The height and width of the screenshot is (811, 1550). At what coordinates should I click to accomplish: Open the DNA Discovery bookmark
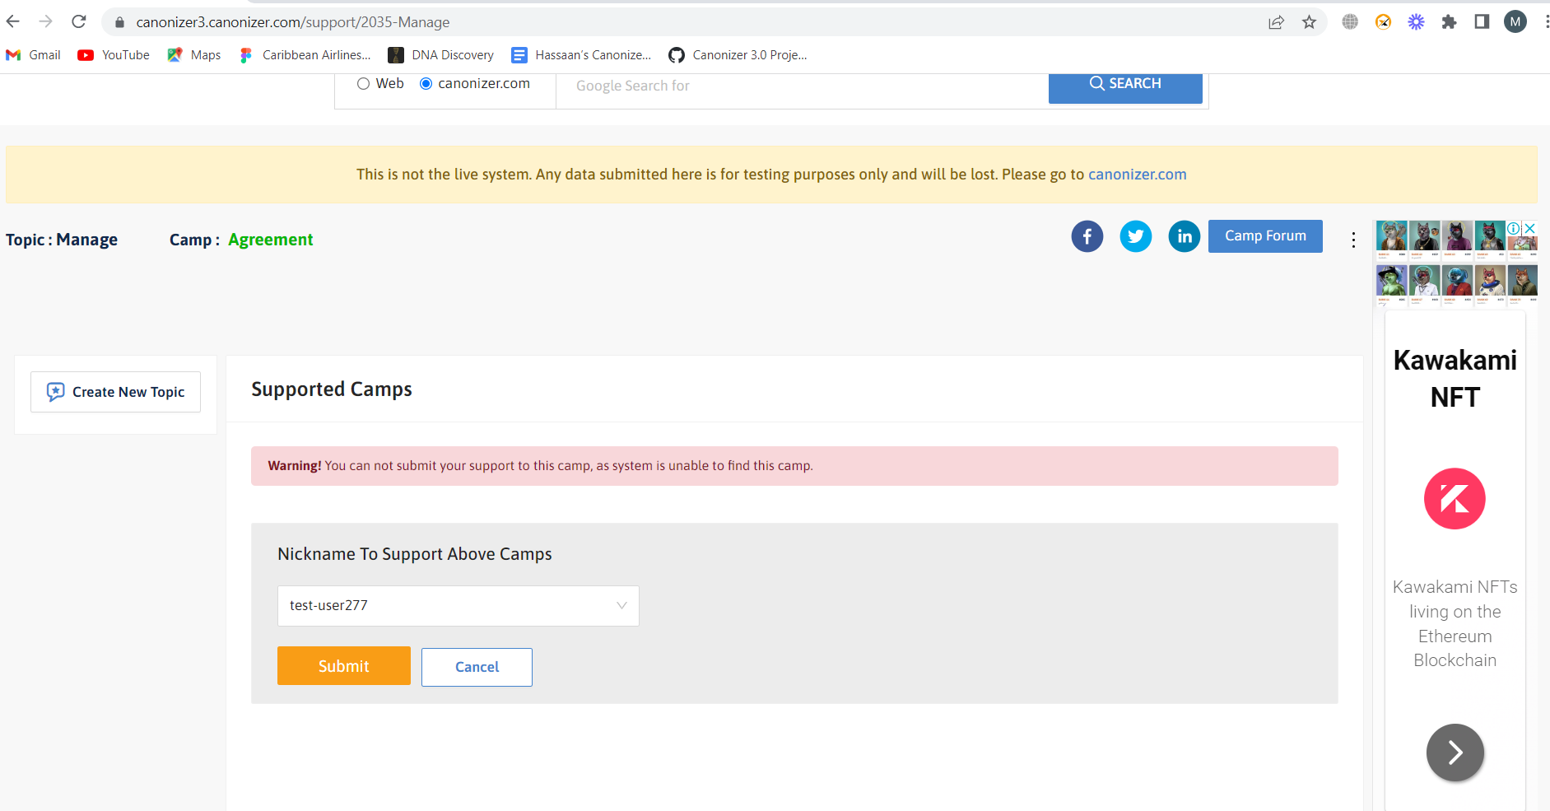point(441,55)
